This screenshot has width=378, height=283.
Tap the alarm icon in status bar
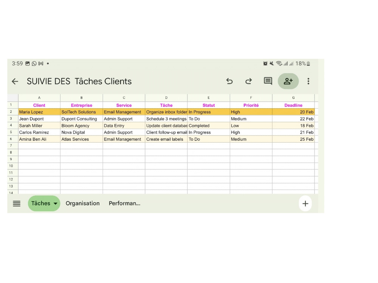click(x=265, y=63)
